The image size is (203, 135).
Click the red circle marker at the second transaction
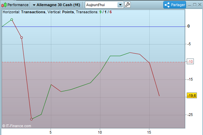21,38
